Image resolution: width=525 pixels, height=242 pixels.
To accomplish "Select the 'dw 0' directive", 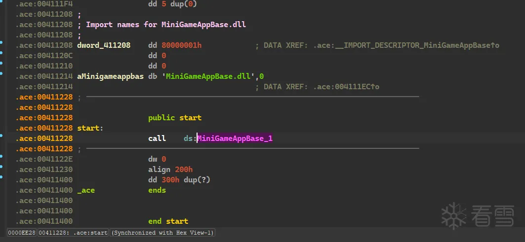I will (x=157, y=159).
